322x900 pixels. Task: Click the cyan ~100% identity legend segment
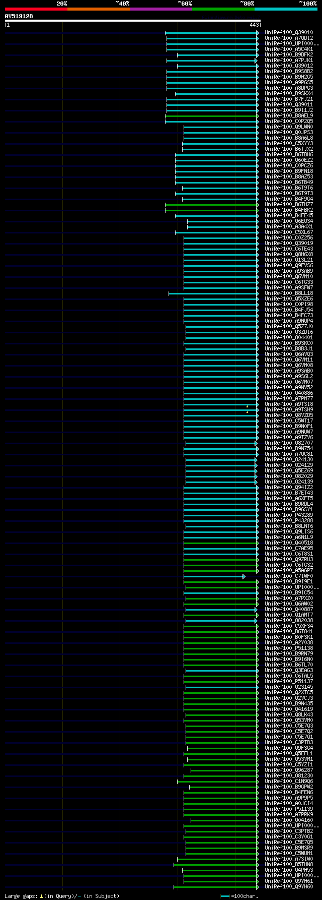click(x=286, y=9)
